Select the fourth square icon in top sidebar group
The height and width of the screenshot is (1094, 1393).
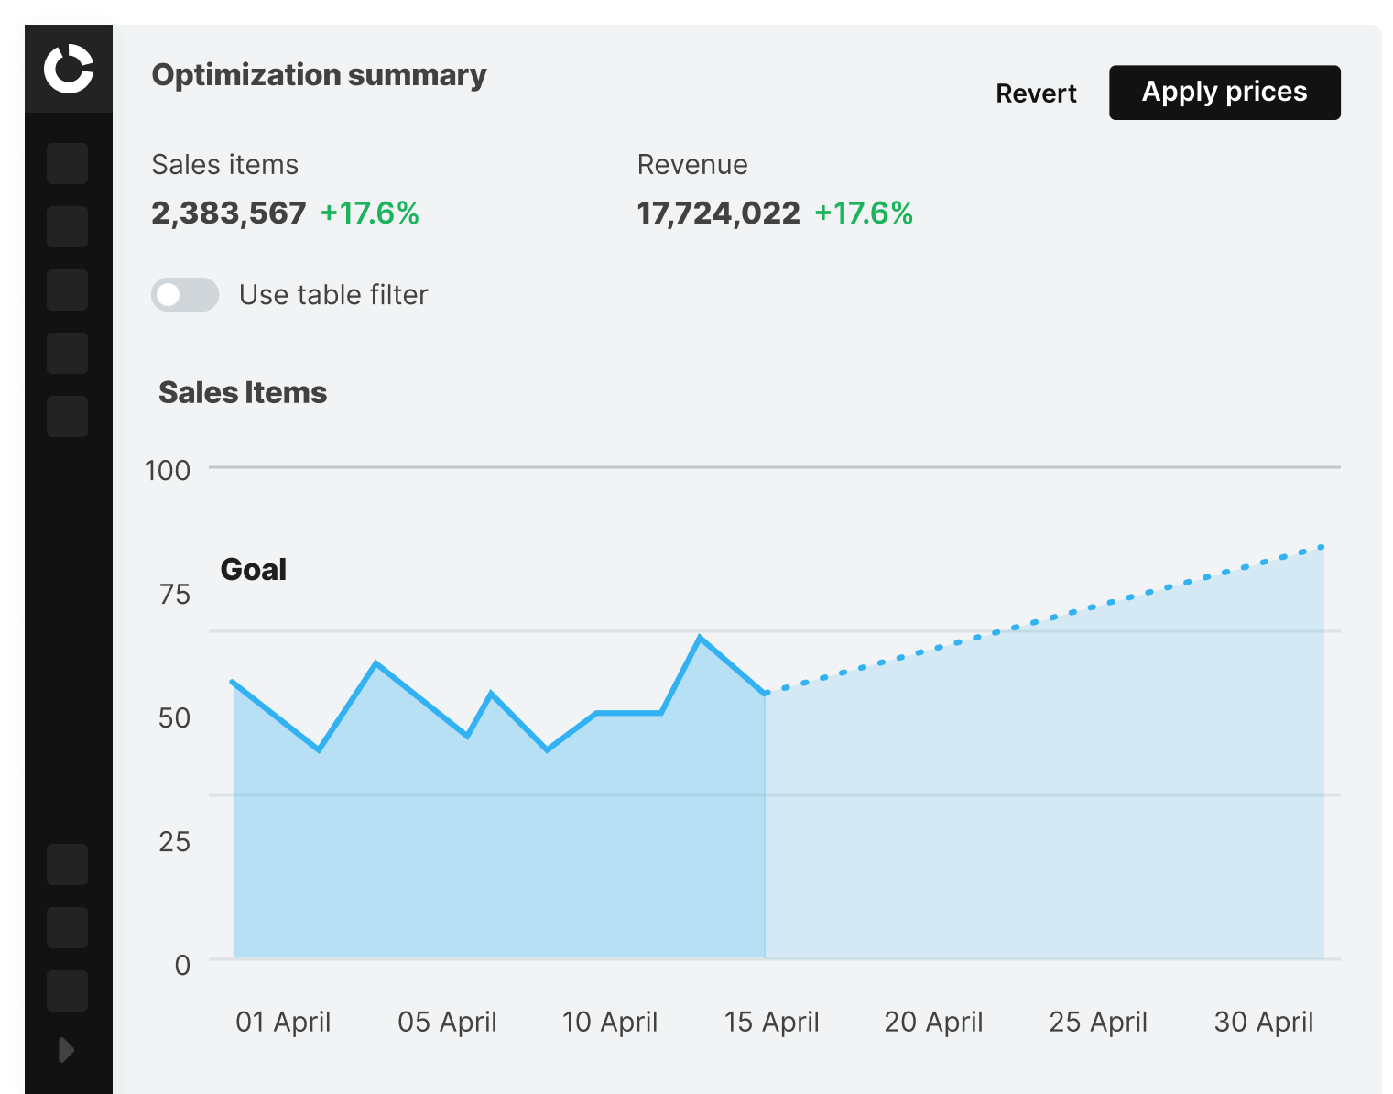67,354
